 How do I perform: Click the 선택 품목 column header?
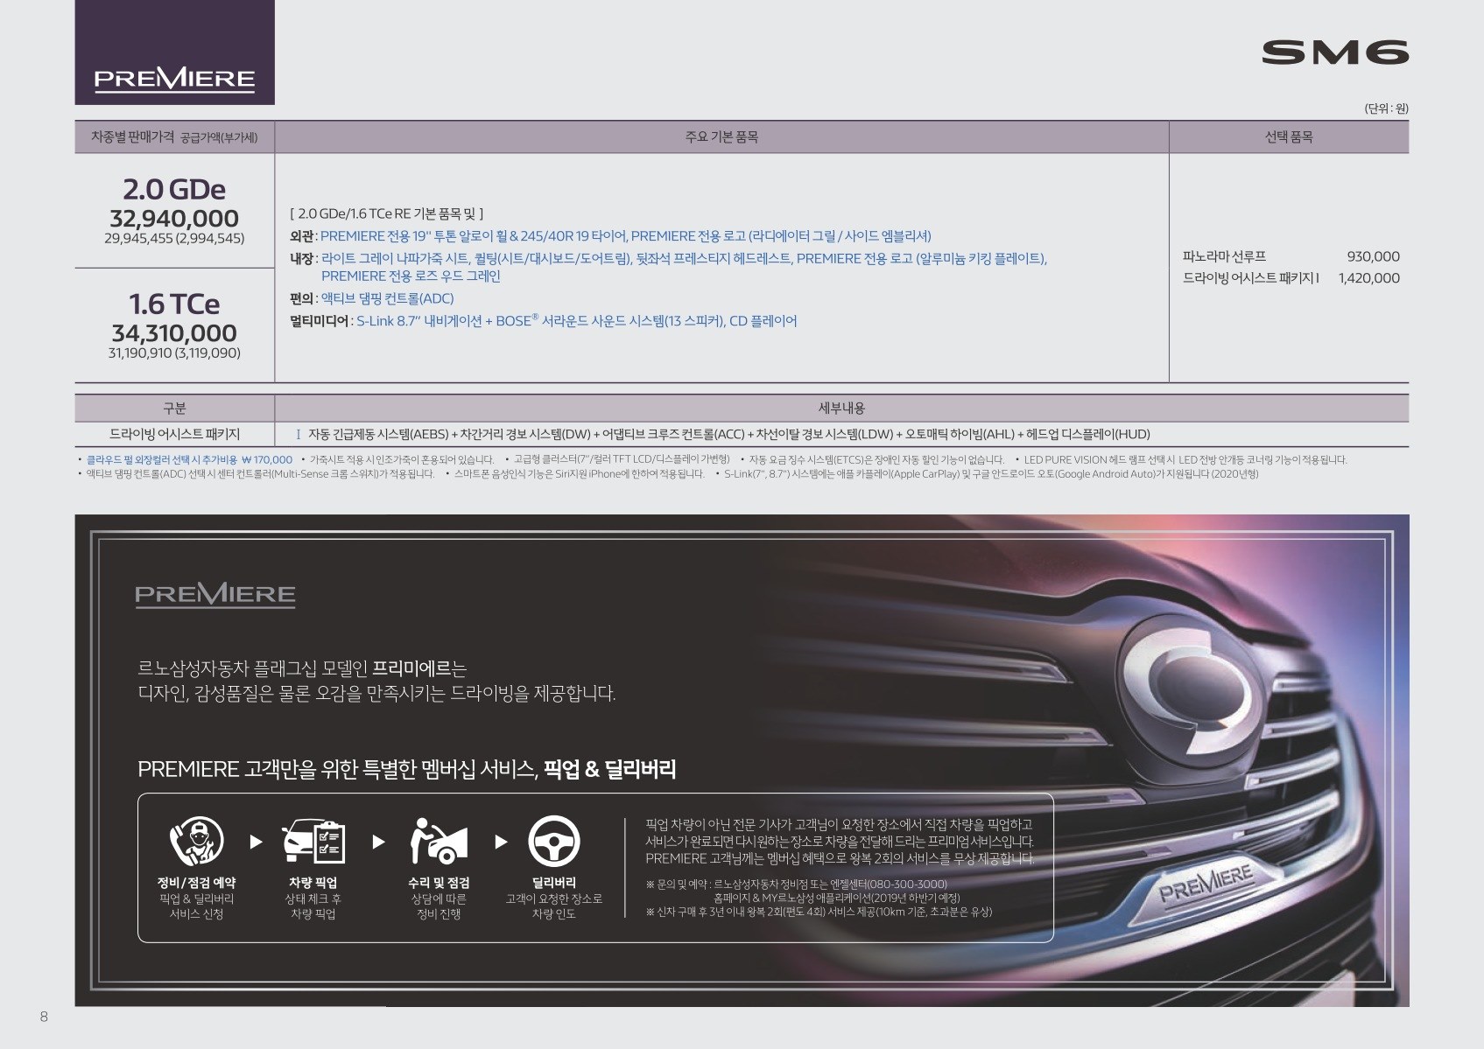1288,137
